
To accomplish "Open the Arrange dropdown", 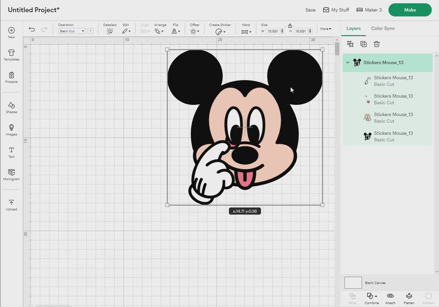I will [x=159, y=31].
